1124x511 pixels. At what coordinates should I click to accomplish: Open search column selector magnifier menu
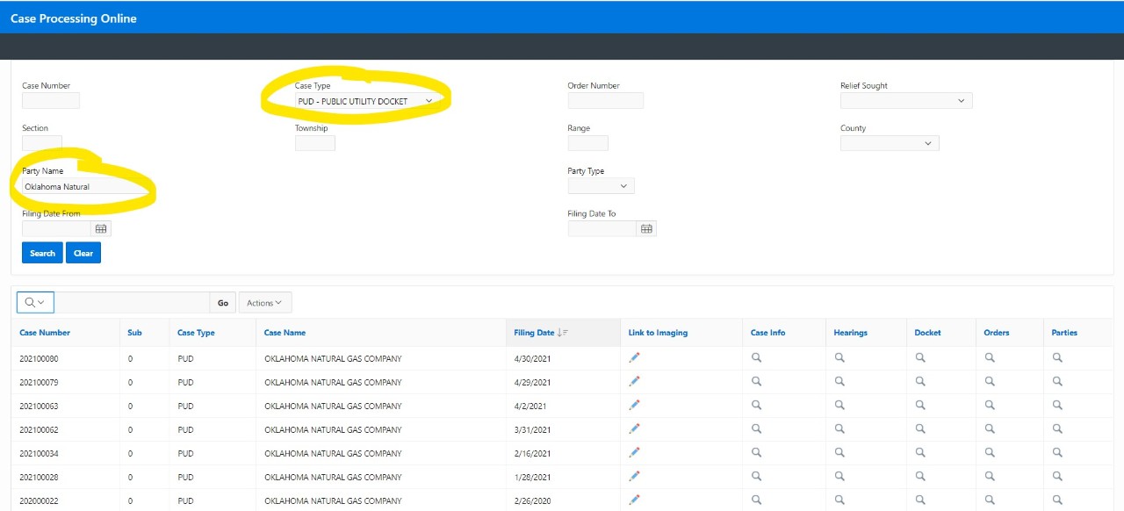pos(35,303)
